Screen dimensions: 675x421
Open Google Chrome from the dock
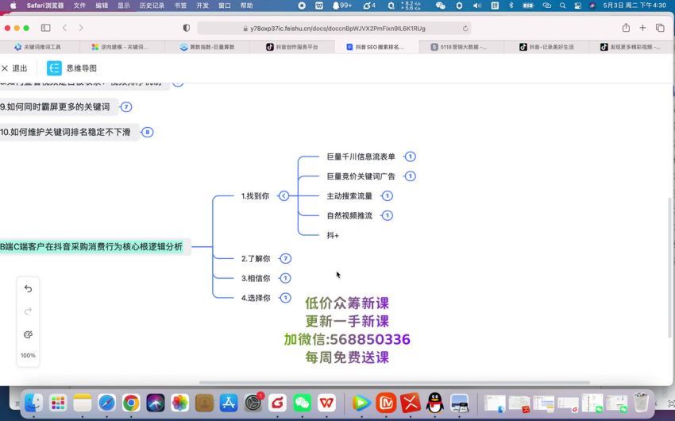(x=131, y=404)
